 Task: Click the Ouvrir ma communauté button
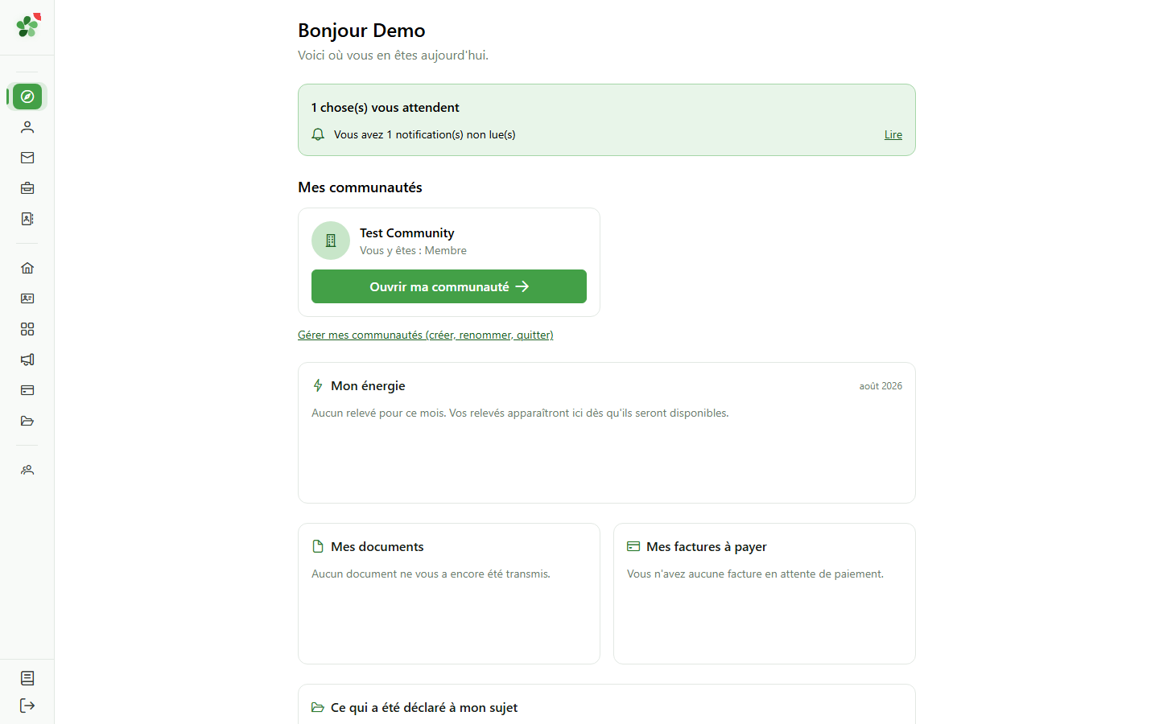pos(449,286)
